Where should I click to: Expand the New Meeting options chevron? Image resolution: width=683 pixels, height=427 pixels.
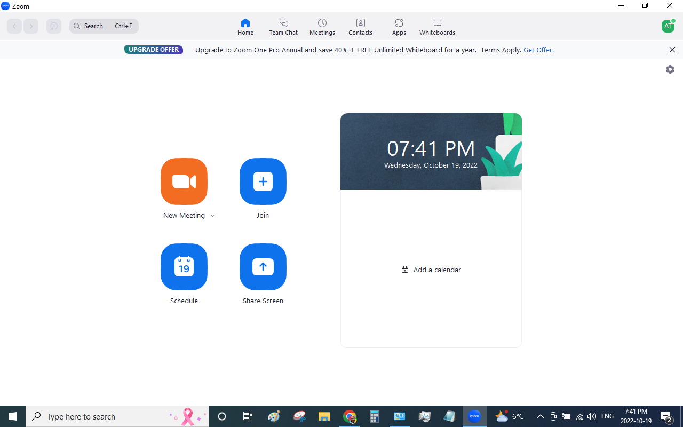(x=212, y=216)
